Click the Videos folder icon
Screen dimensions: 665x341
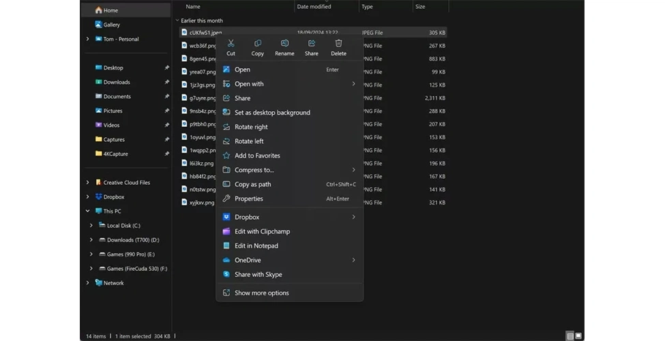click(x=98, y=125)
